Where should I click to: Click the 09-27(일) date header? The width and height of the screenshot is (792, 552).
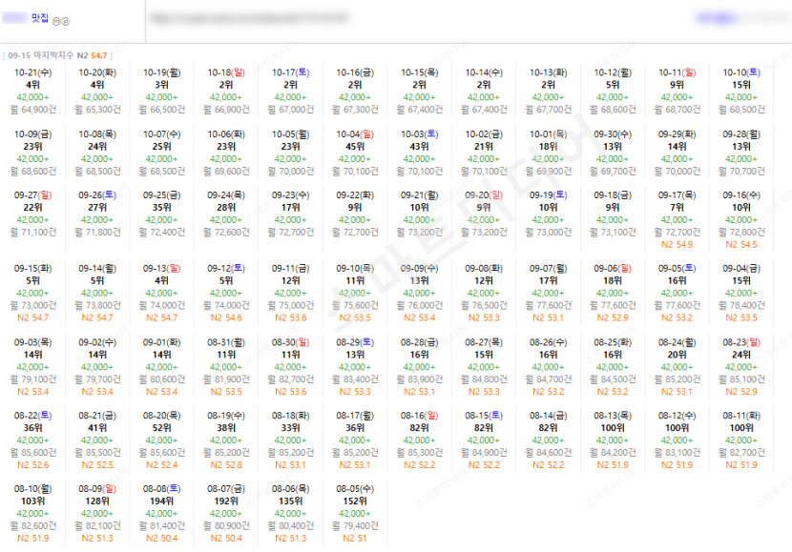coord(32,195)
